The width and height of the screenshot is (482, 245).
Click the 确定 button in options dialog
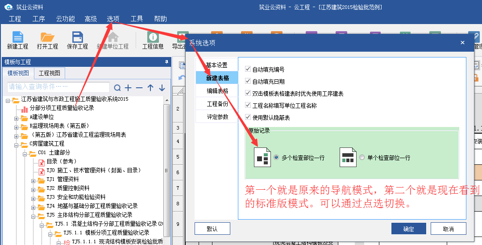[408, 229]
